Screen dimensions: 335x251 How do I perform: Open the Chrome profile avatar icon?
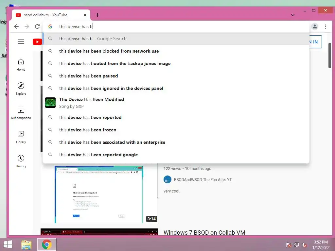(x=315, y=26)
